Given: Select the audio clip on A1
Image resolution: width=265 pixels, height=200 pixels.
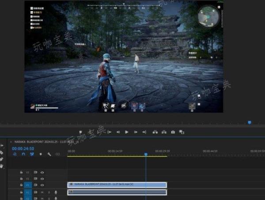Looking at the screenshot, I should click(117, 192).
